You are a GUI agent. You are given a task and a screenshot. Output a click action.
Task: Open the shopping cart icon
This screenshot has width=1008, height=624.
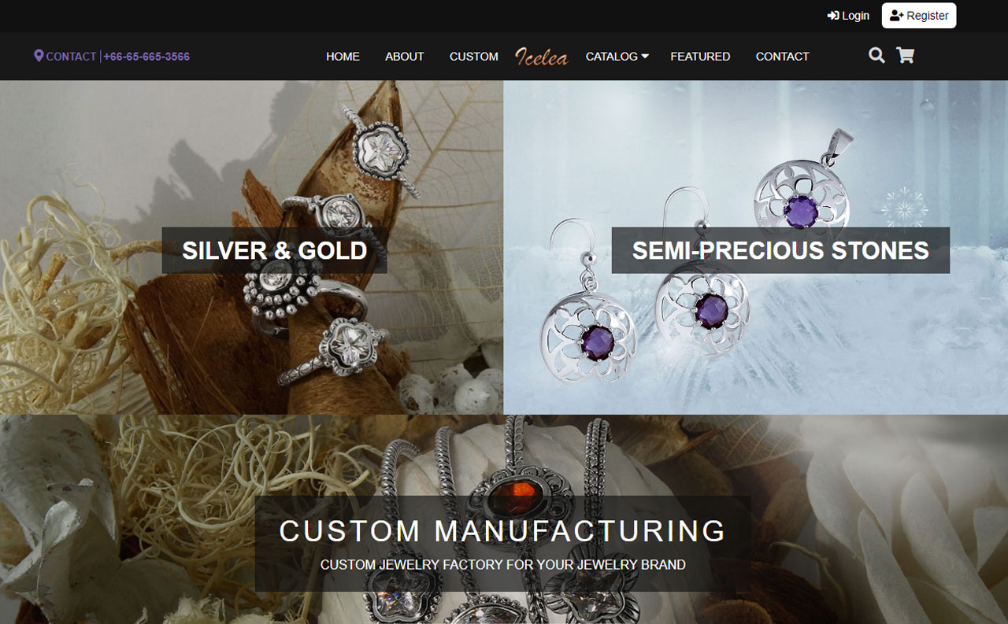point(905,55)
